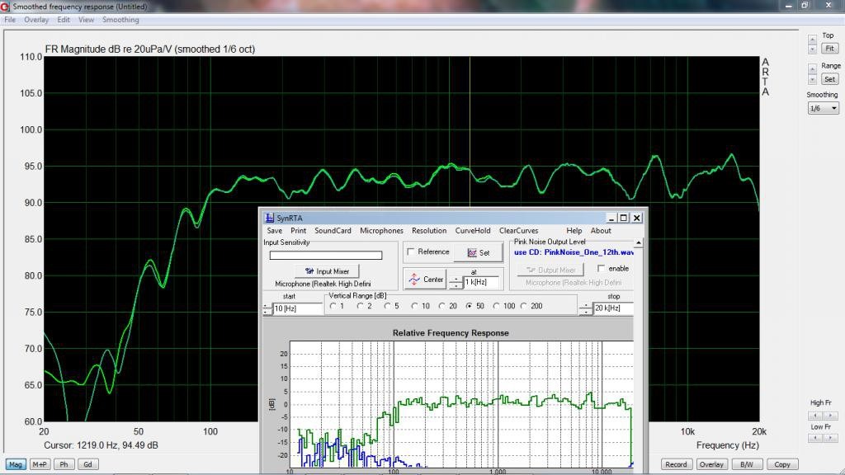Click the High Fr right arrow
Viewport: 845px width, 475px height.
click(x=830, y=416)
